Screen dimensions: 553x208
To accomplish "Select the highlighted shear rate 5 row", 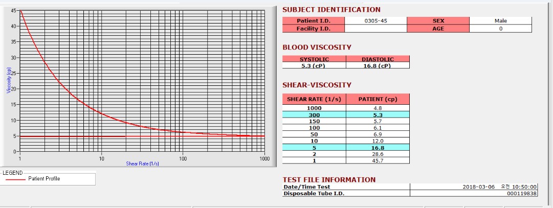I will 346,147.
